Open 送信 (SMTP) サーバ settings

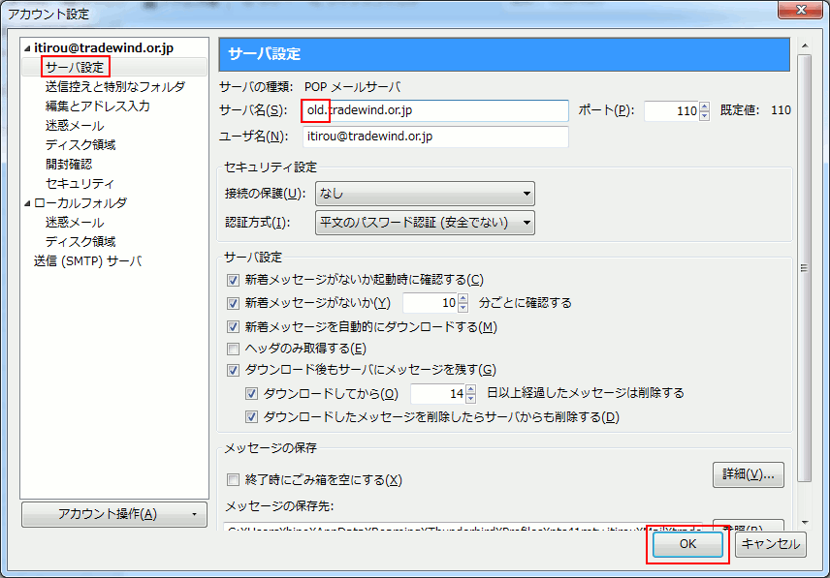tap(87, 261)
